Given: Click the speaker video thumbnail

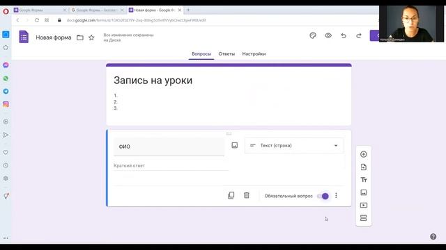Looking at the screenshot, I should tap(411, 24).
